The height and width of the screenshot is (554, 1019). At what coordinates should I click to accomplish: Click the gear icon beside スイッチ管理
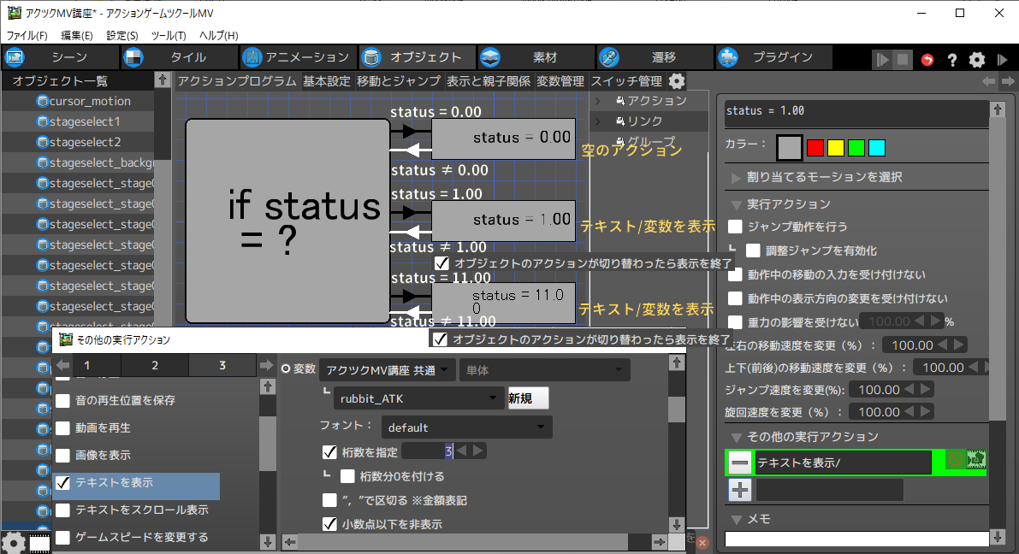677,81
